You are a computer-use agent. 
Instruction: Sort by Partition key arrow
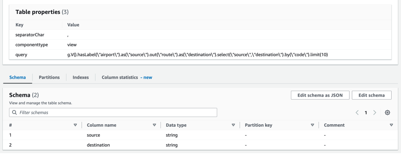pos(312,125)
